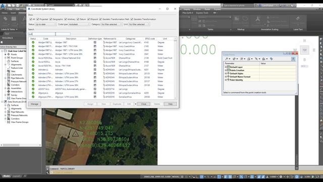Open the Code type dropdown showing Autodesk

pyautogui.click(x=79, y=24)
